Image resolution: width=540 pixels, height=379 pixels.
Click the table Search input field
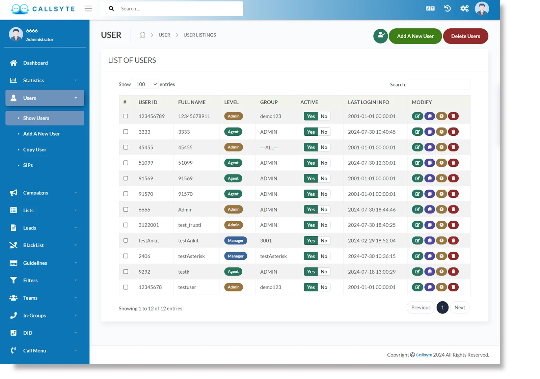pyautogui.click(x=439, y=84)
